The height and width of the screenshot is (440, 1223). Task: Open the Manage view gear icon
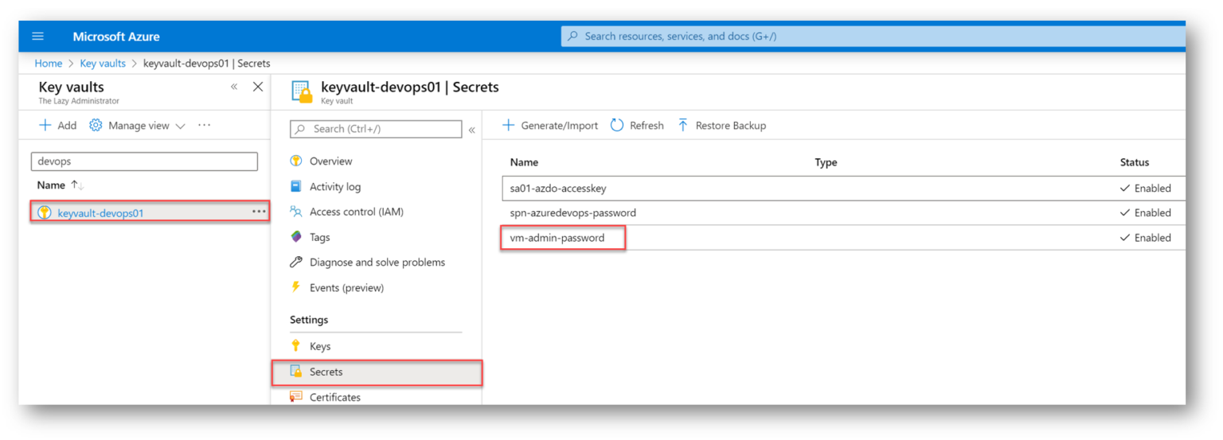96,126
